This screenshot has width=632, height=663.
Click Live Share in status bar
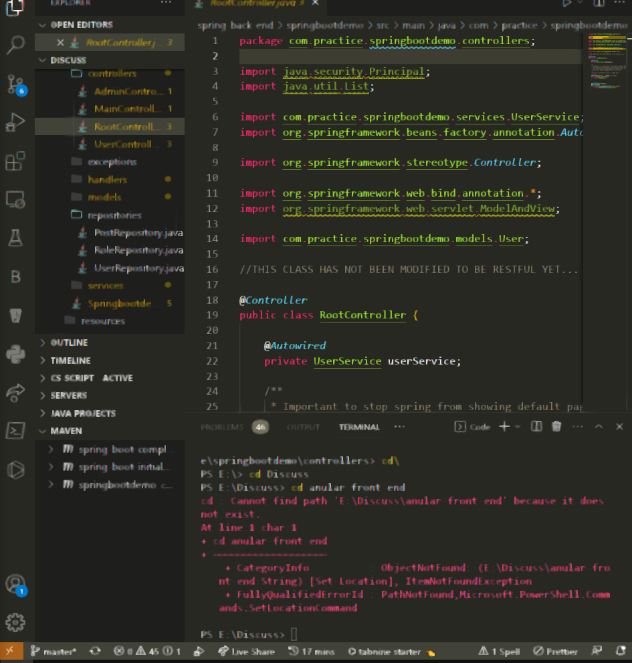coord(247,651)
